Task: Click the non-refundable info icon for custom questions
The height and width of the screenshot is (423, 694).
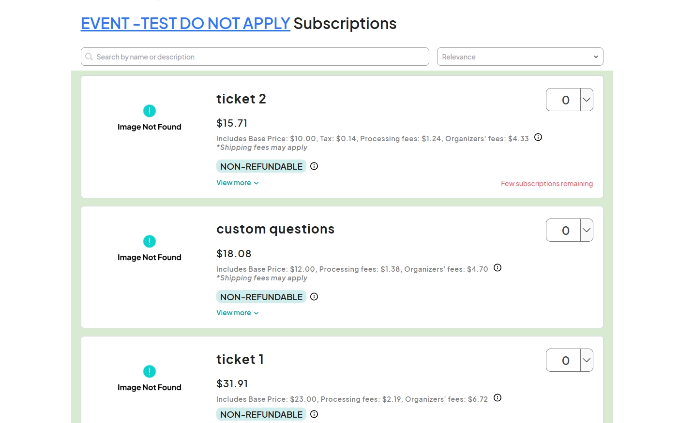Action: click(x=314, y=297)
